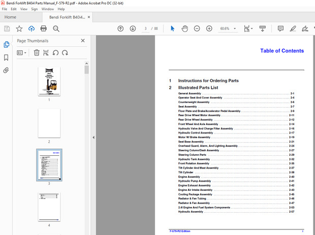
Task: Select the Bendi Forklift B40i4 document tab
Action: coord(67,17)
